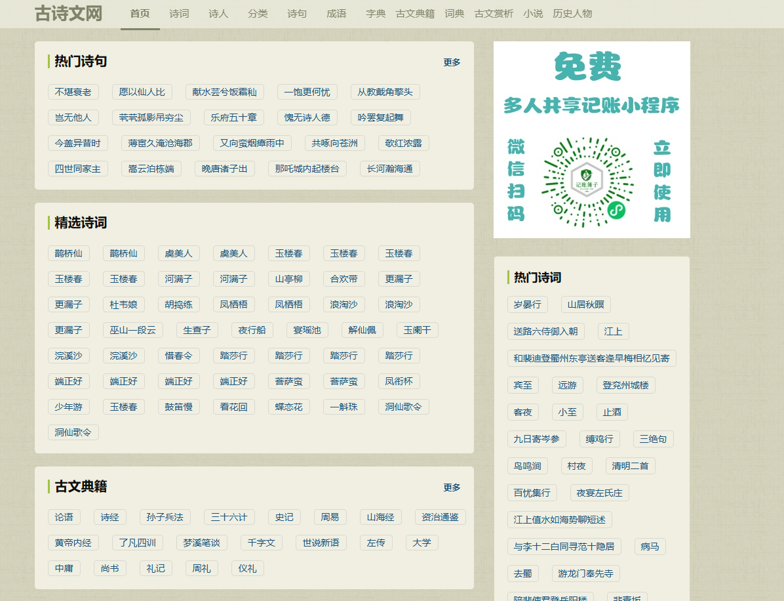Screen dimensions: 784x601
Task: Open 古文赏析 in the top navigation
Action: pos(494,14)
